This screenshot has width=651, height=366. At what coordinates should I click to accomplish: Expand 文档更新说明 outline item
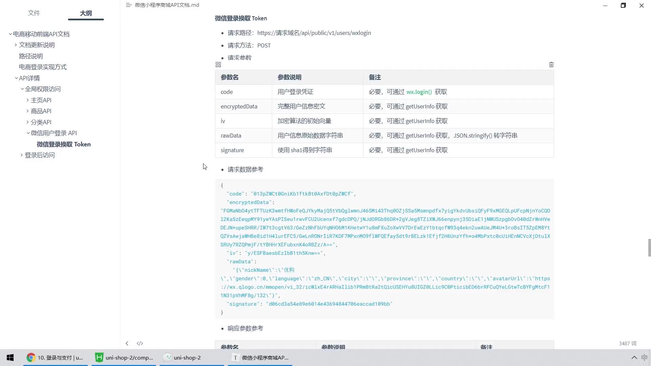[16, 45]
